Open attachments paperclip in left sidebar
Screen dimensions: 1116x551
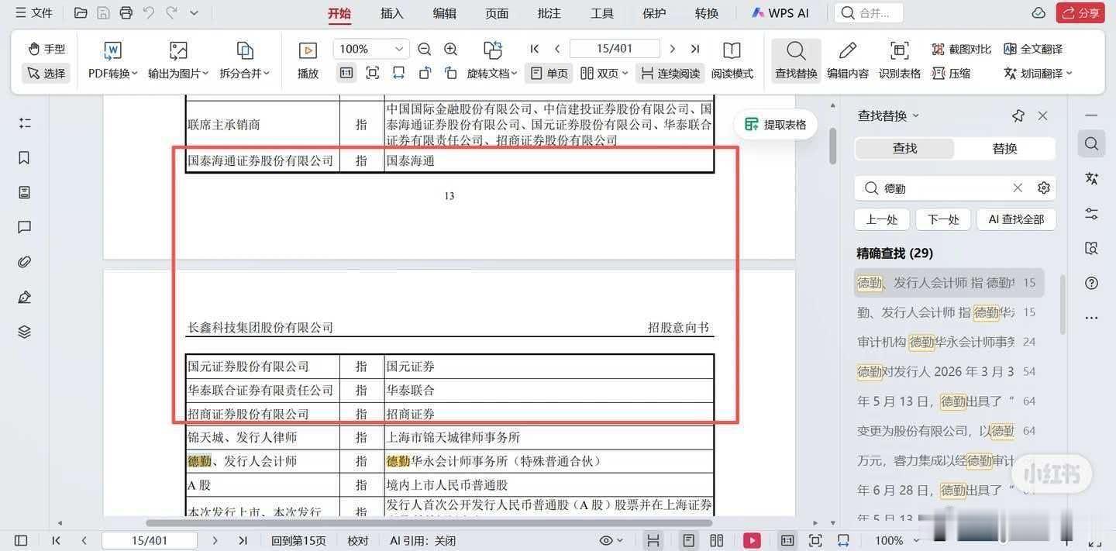[x=25, y=262]
